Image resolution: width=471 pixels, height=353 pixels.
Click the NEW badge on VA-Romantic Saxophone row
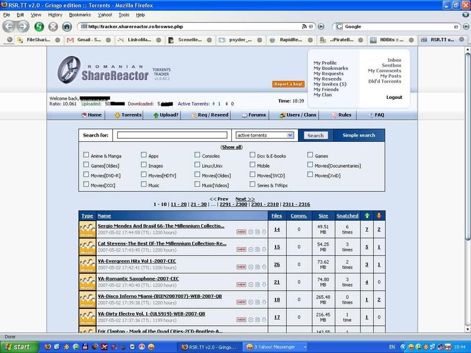[x=241, y=285]
